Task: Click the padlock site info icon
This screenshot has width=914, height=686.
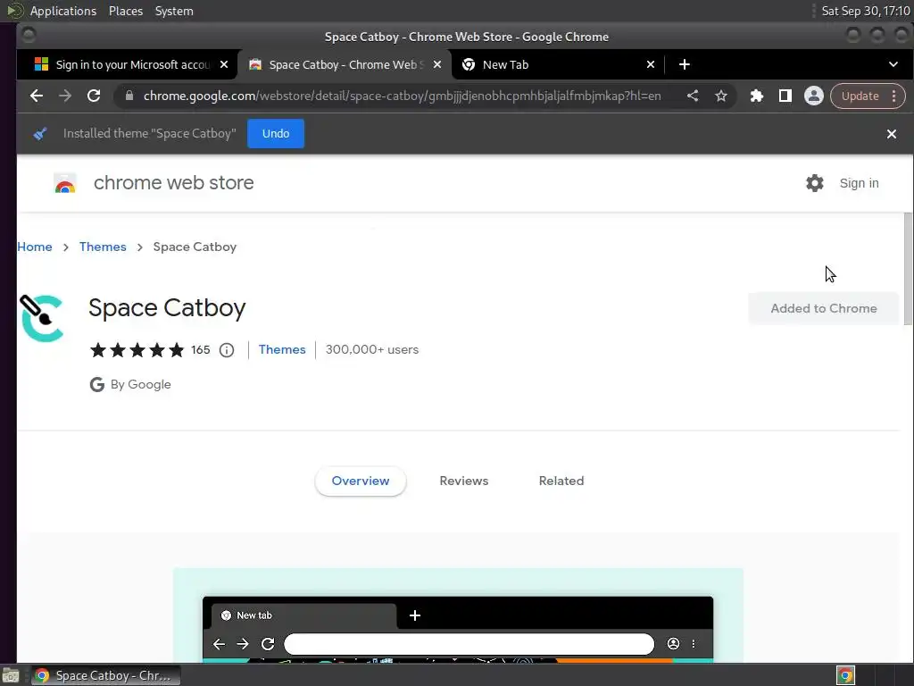Action: [129, 96]
